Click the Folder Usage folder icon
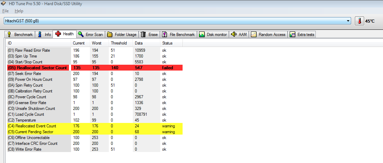Viewport: 383px width, 163px height. (x=110, y=34)
